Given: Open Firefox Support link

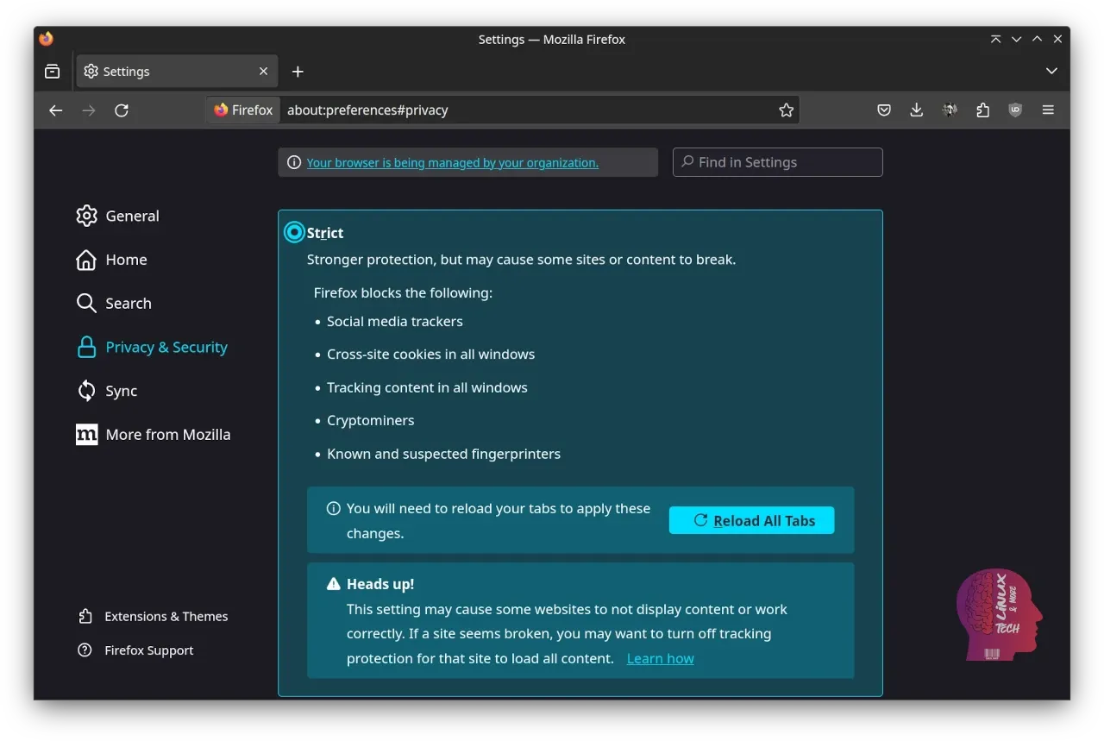Looking at the screenshot, I should pyautogui.click(x=136, y=650).
